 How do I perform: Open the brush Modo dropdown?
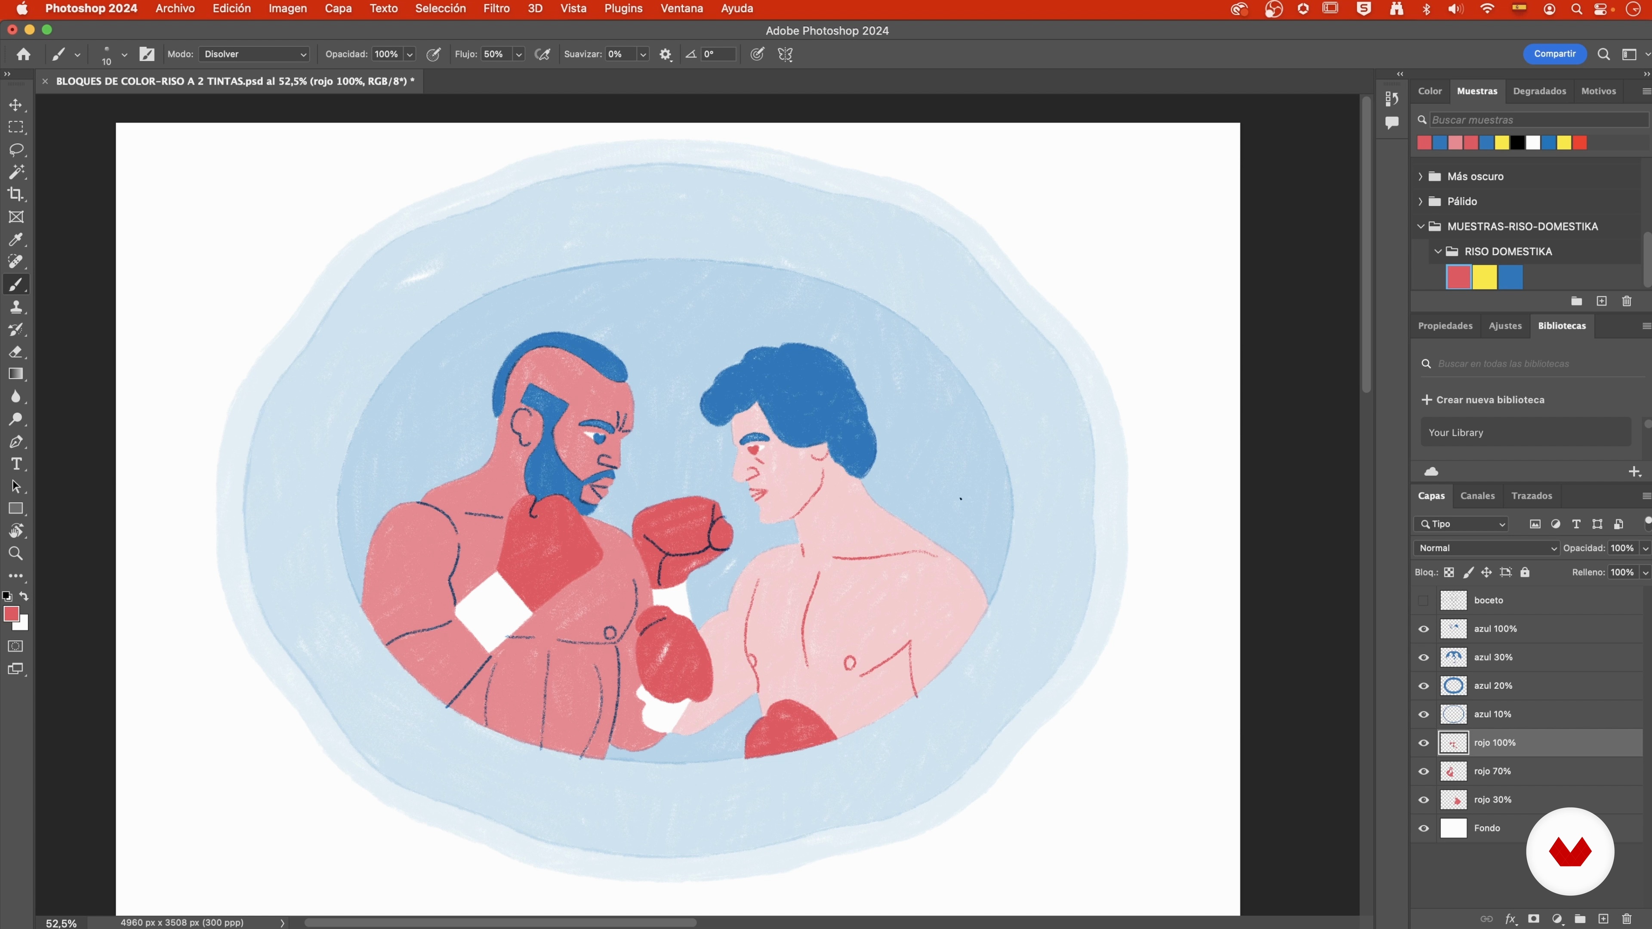click(x=255, y=55)
